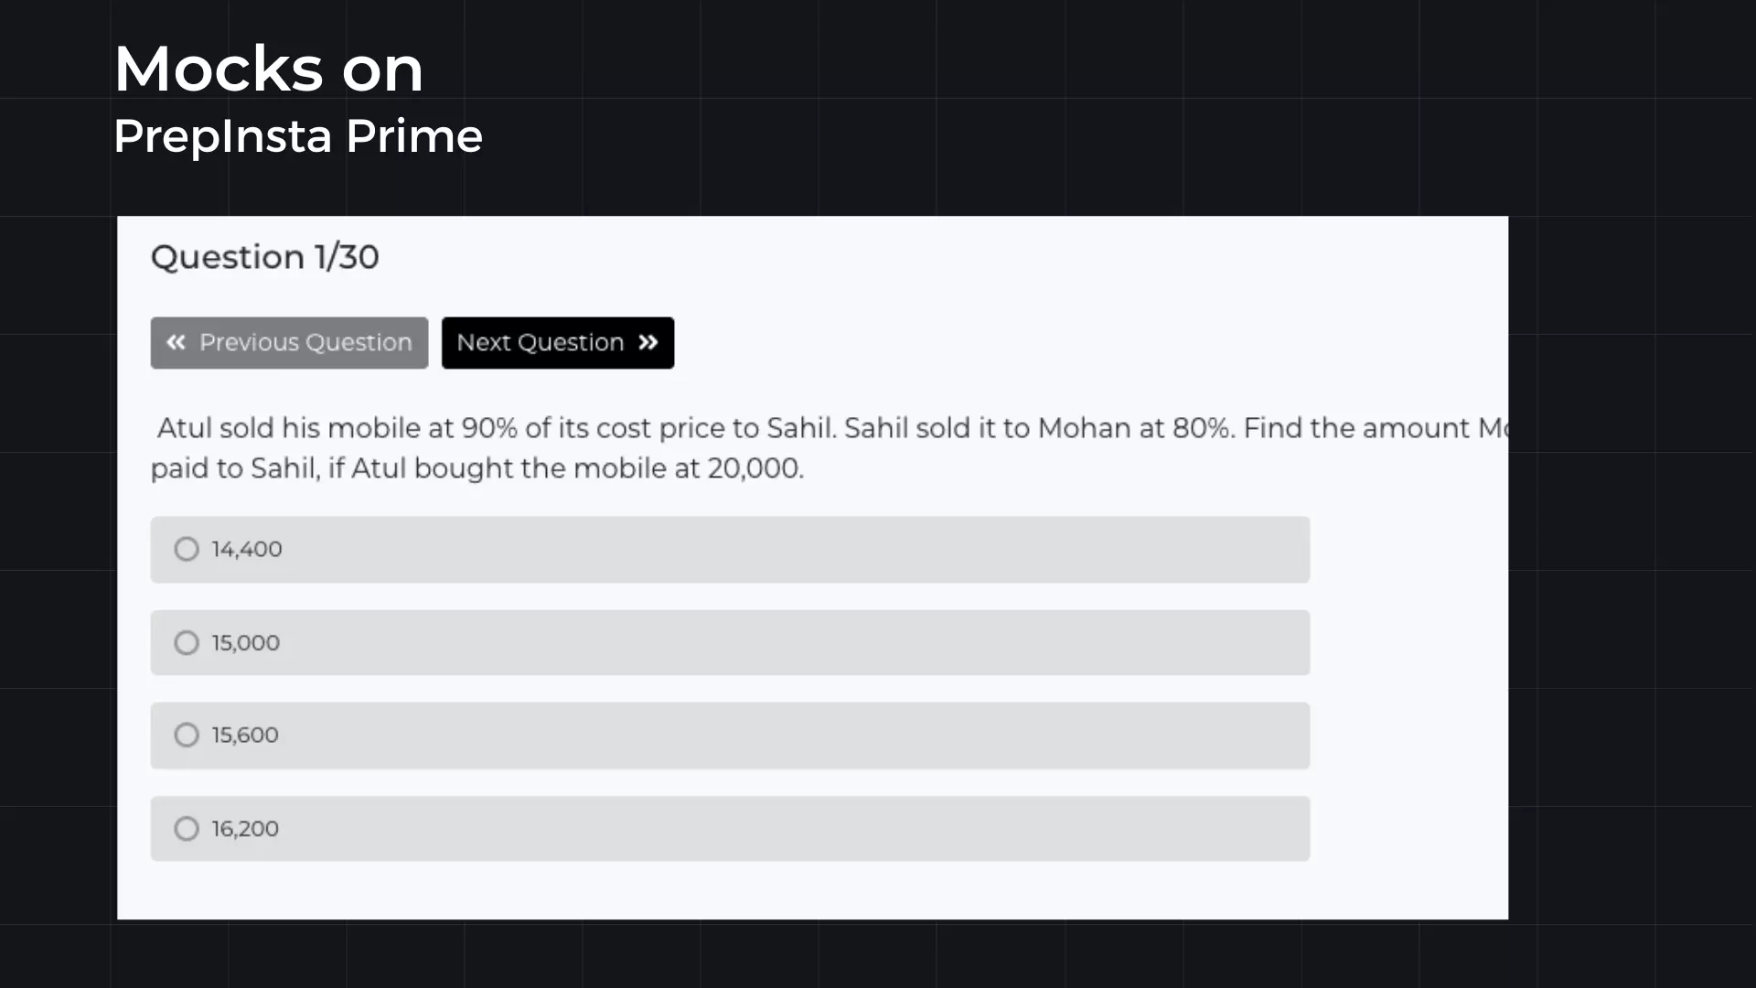Click the '80%' figure in the question
The height and width of the screenshot is (988, 1756).
[x=1201, y=428]
